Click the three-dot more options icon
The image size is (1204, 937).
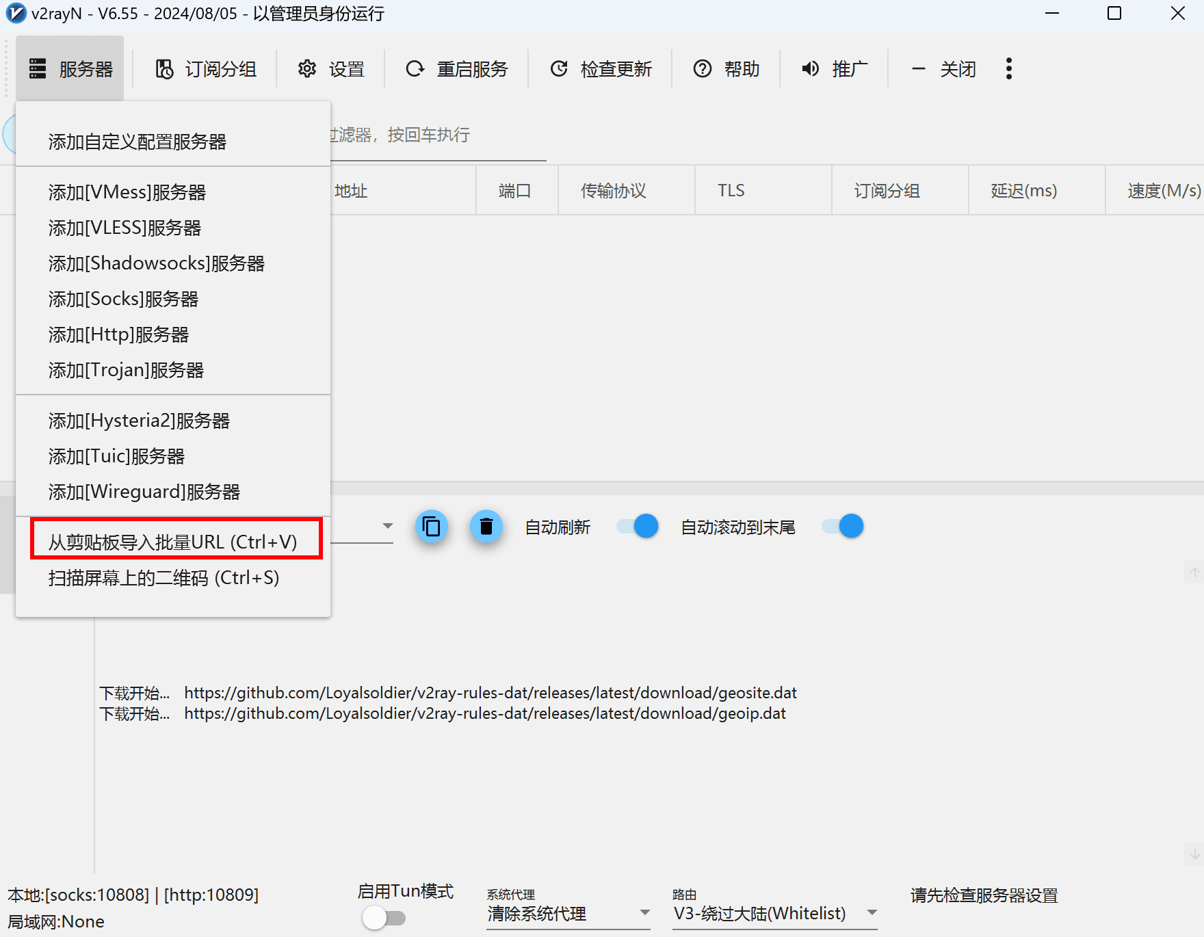pyautogui.click(x=1008, y=68)
